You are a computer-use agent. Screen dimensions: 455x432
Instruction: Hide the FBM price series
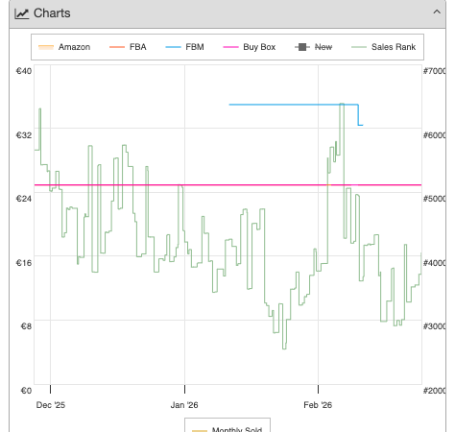pyautogui.click(x=184, y=47)
